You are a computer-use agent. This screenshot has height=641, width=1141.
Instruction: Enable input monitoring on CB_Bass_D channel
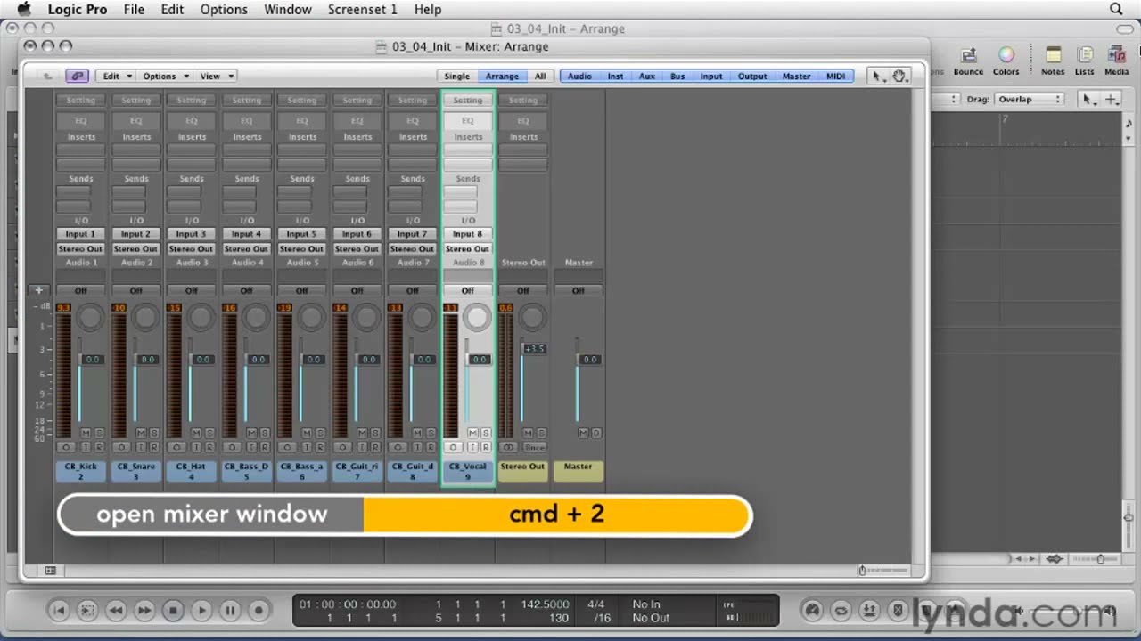point(252,447)
